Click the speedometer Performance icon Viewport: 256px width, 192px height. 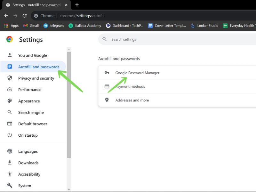pyautogui.click(x=10, y=90)
